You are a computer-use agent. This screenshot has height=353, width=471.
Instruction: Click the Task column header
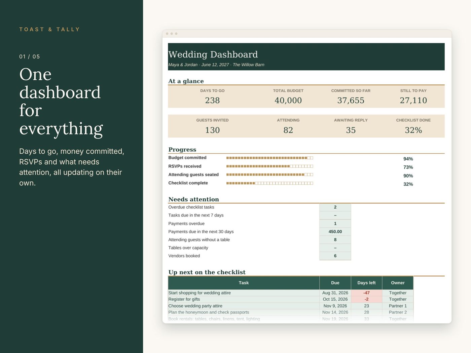tap(244, 283)
